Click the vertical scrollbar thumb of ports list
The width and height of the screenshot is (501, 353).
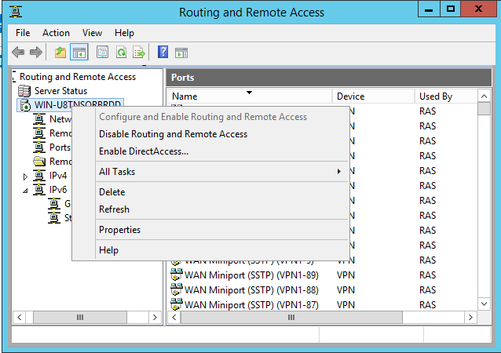(484, 108)
